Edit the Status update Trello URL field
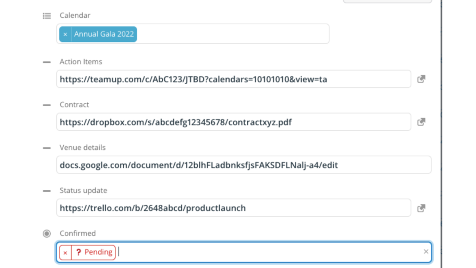 (233, 208)
